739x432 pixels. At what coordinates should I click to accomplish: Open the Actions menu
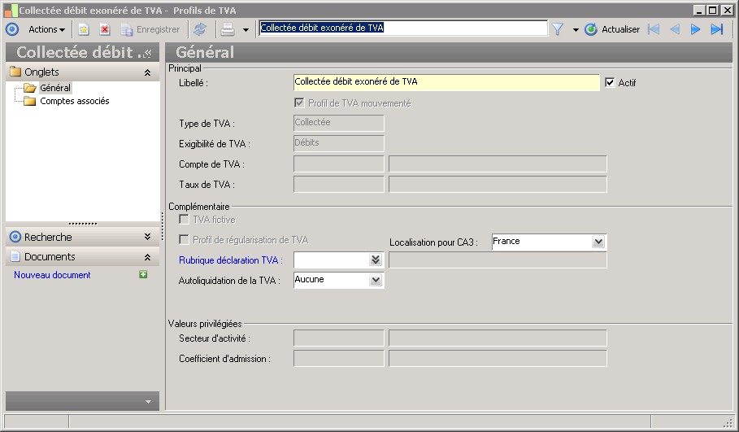[x=46, y=29]
